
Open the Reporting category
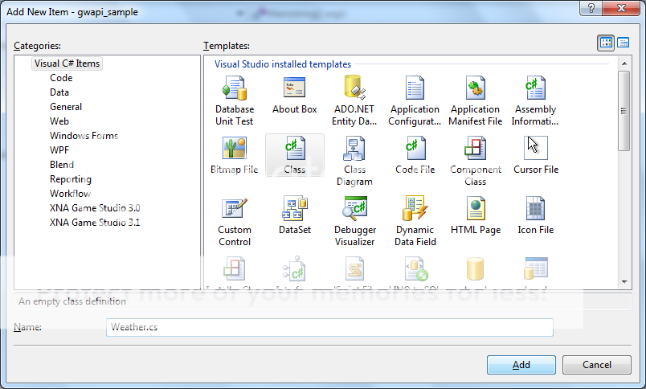[71, 179]
